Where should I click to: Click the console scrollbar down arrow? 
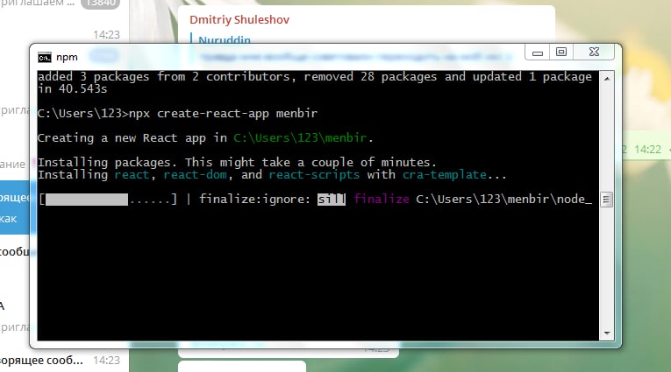tap(607, 333)
